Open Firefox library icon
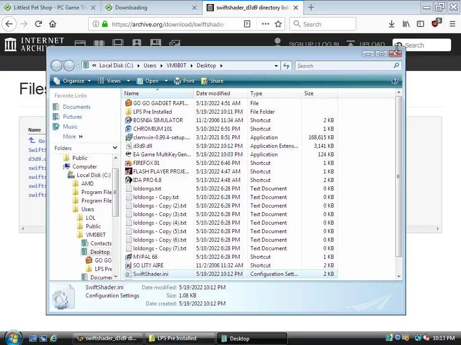The height and width of the screenshot is (345, 461). (x=406, y=24)
